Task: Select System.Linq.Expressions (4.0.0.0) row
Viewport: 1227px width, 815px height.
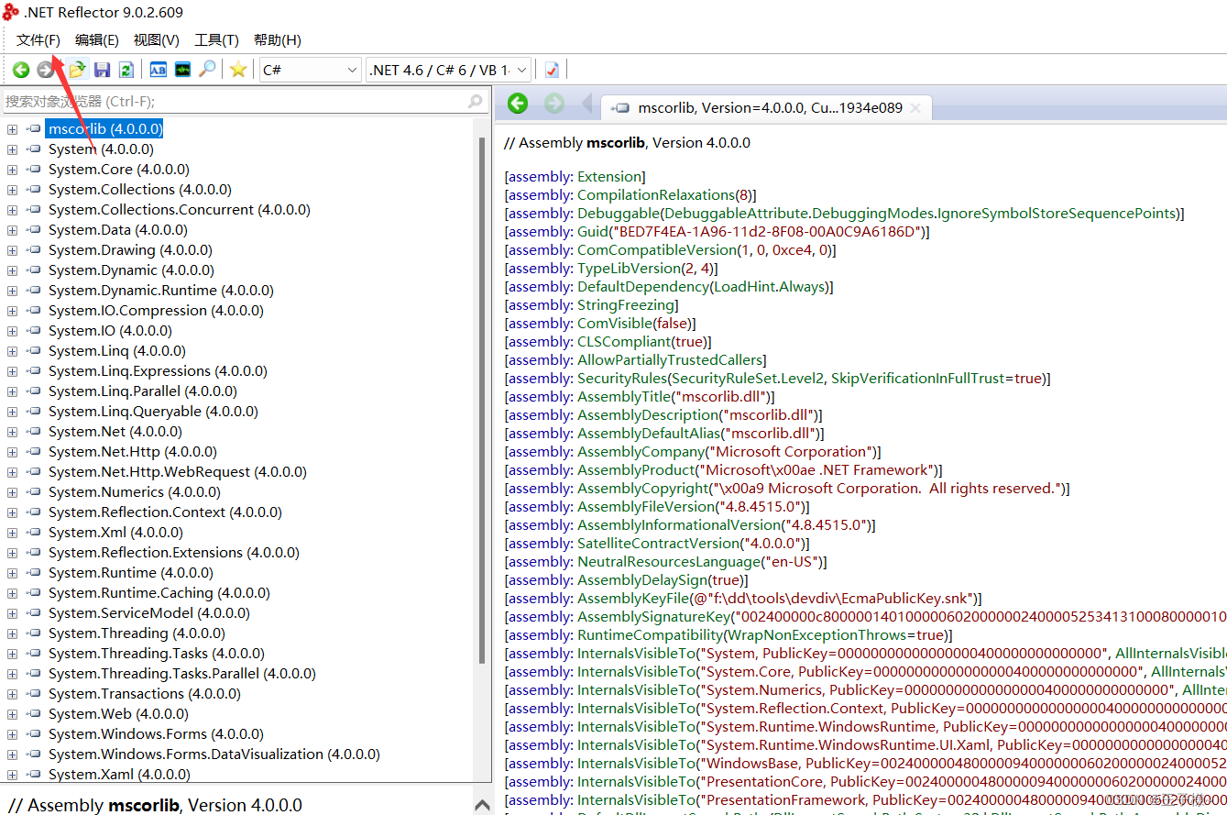Action: [158, 371]
